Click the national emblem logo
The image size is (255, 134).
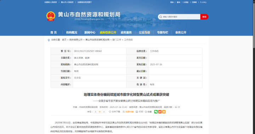(51, 16)
